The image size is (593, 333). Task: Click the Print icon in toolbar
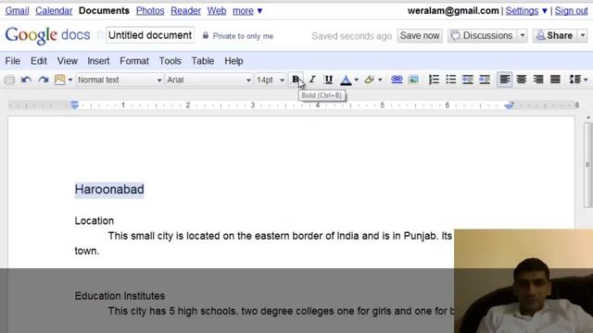(x=9, y=80)
